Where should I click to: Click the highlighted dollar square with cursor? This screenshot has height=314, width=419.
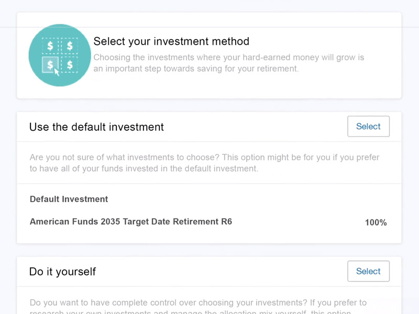click(x=50, y=64)
